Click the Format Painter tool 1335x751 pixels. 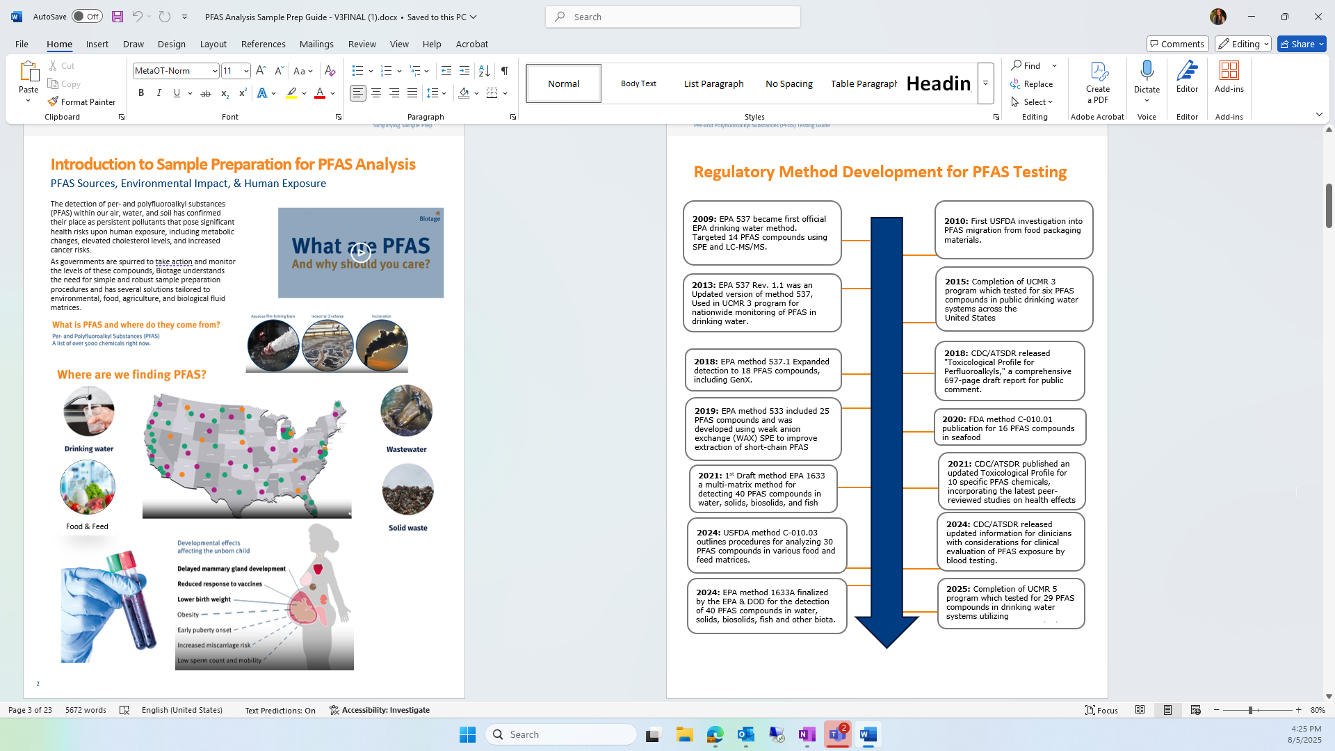tap(81, 102)
